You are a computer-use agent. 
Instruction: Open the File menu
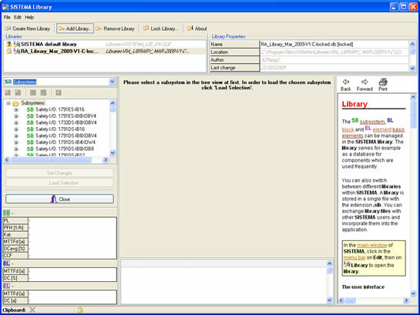pos(7,18)
